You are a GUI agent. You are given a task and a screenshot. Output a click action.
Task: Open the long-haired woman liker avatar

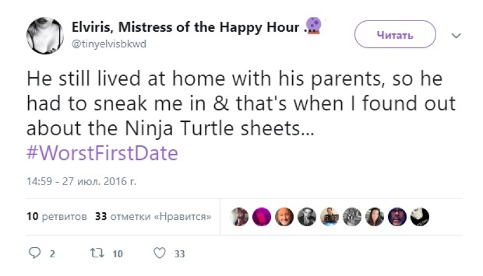(x=375, y=217)
